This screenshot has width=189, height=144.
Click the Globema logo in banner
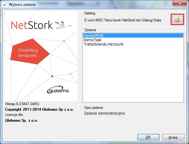point(58,90)
